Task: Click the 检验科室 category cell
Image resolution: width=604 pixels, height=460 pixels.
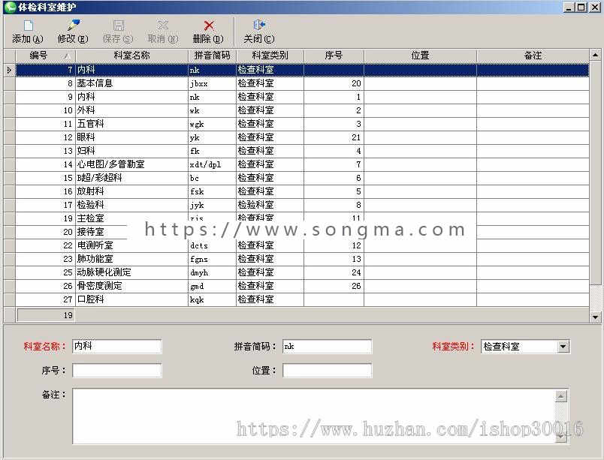Action: pyautogui.click(x=270, y=205)
